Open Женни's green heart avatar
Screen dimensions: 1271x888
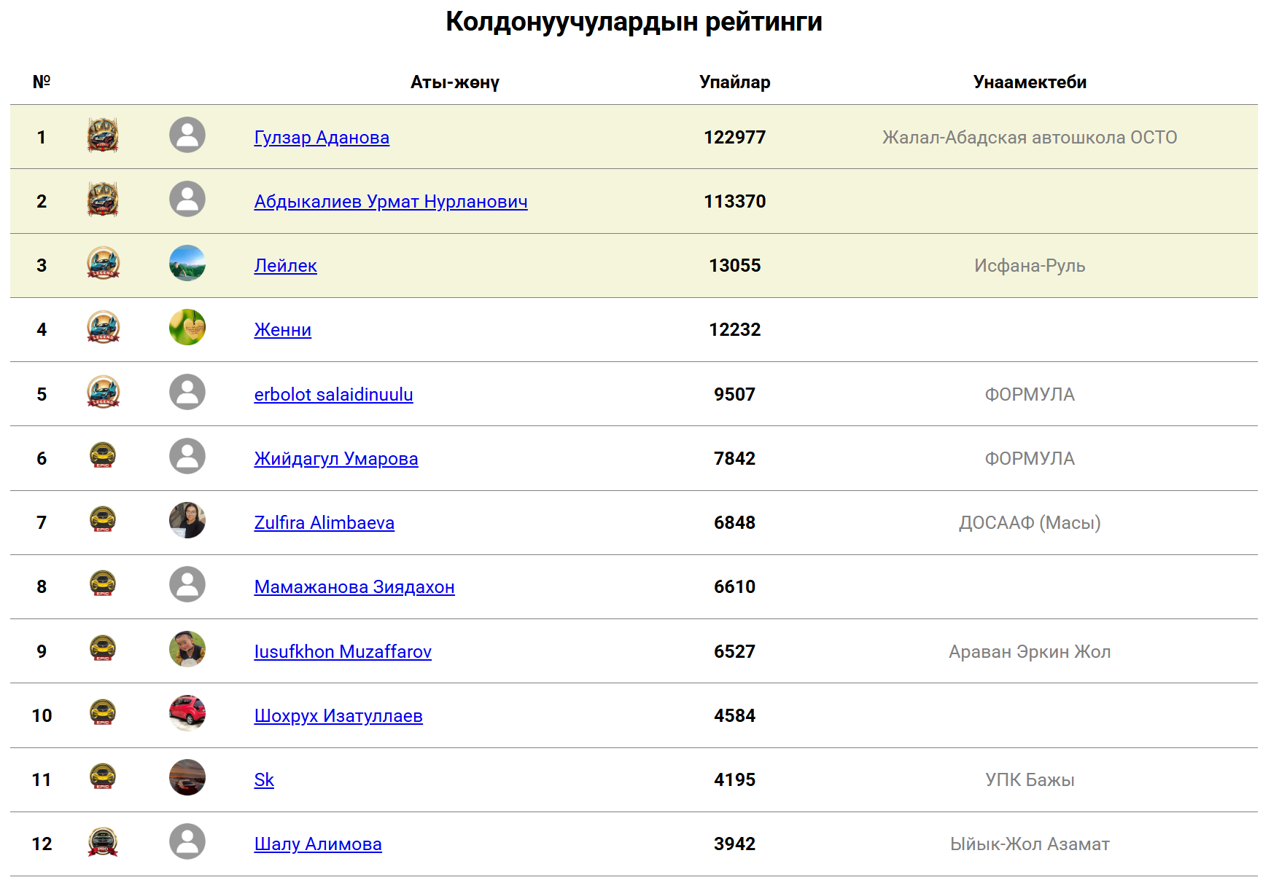[x=187, y=328]
